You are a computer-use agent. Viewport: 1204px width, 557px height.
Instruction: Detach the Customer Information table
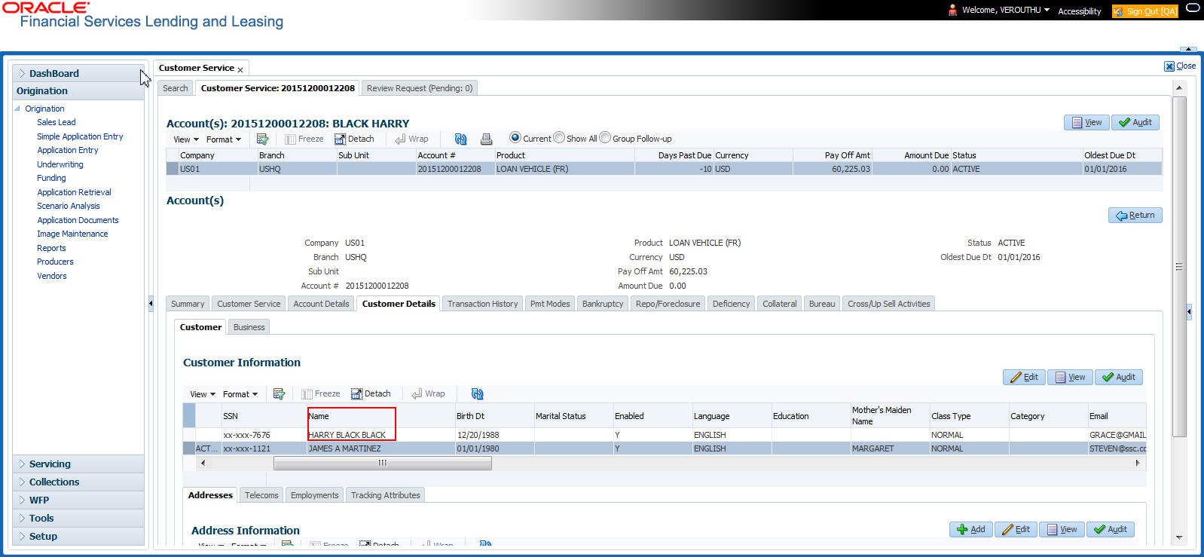point(371,393)
